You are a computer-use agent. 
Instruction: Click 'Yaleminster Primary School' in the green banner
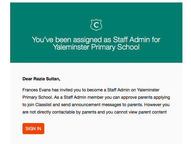pyautogui.click(x=96, y=47)
